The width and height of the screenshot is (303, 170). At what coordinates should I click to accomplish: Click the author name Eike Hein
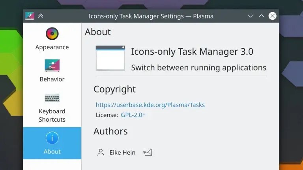[122, 152]
